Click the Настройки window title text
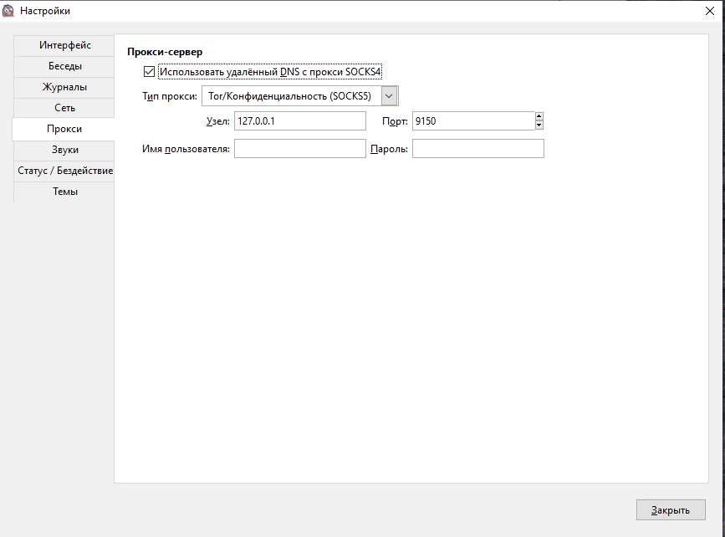 coord(45,11)
